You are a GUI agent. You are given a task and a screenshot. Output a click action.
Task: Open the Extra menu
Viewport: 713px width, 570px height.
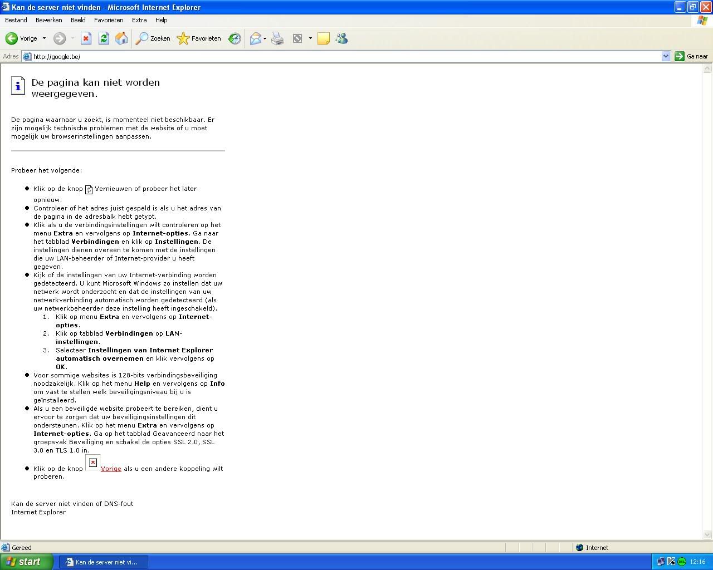click(x=139, y=20)
